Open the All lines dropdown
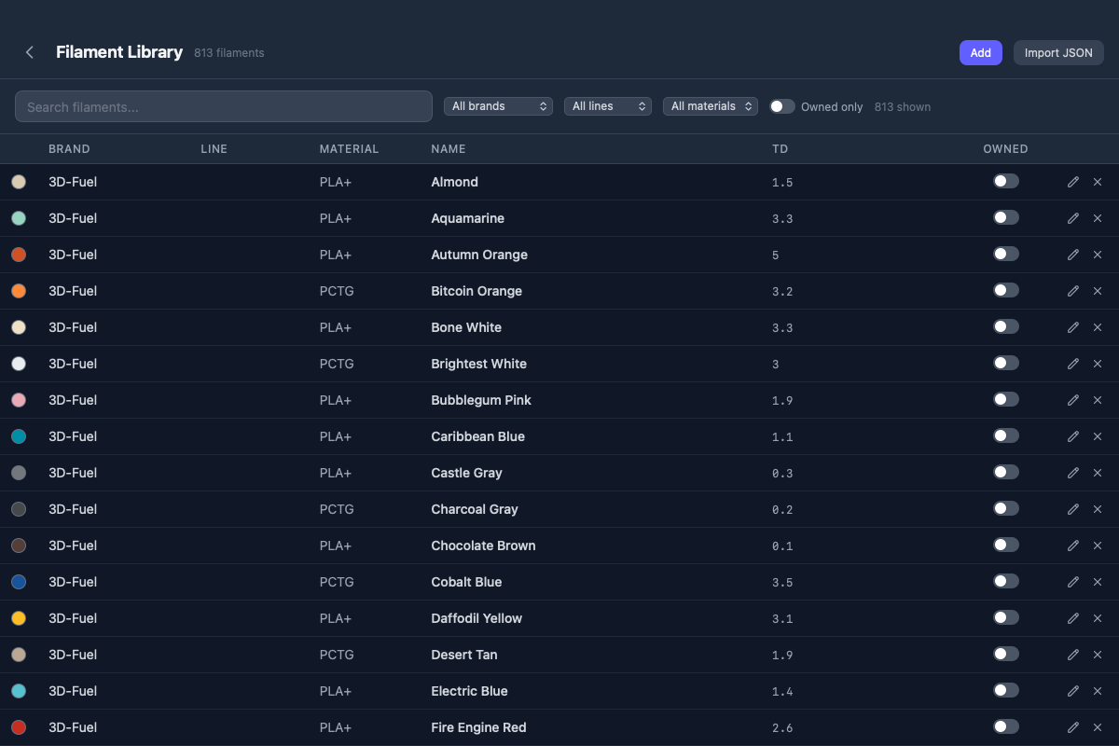Image resolution: width=1119 pixels, height=746 pixels. point(608,106)
